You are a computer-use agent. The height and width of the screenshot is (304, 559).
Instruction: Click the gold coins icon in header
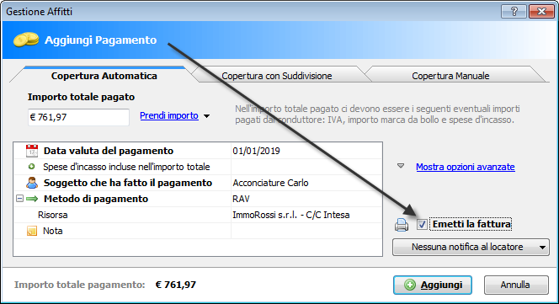click(x=26, y=40)
